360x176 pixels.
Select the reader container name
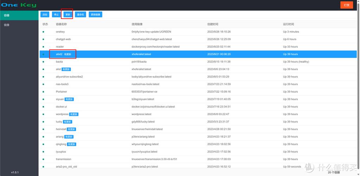60,47
